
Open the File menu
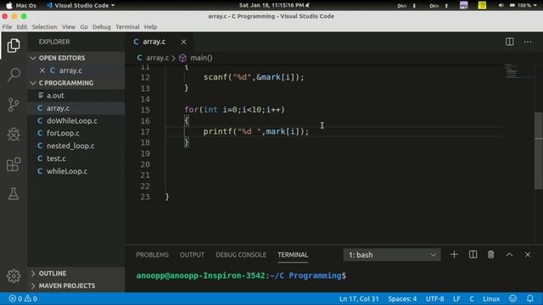pos(7,26)
